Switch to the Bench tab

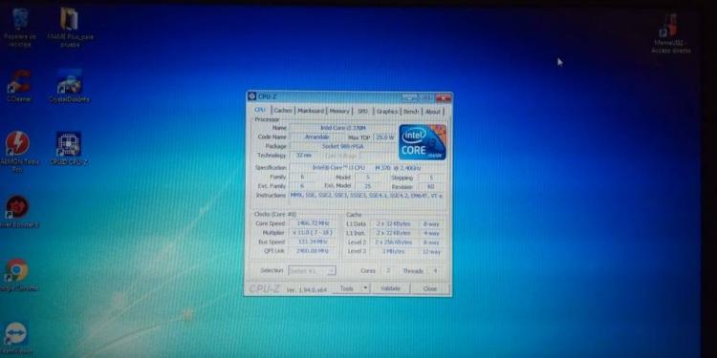411,111
